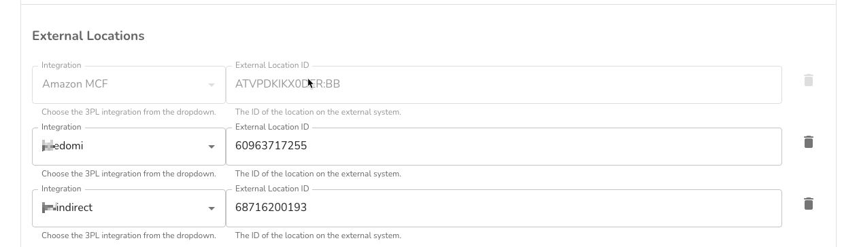Focus the field containing 68716200193

[503, 208]
